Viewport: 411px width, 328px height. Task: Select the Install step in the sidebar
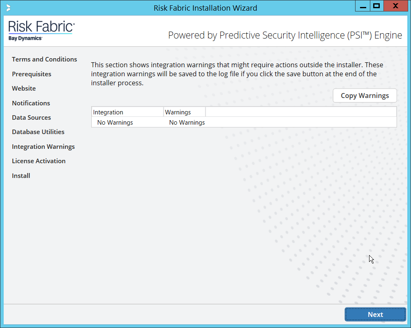21,176
